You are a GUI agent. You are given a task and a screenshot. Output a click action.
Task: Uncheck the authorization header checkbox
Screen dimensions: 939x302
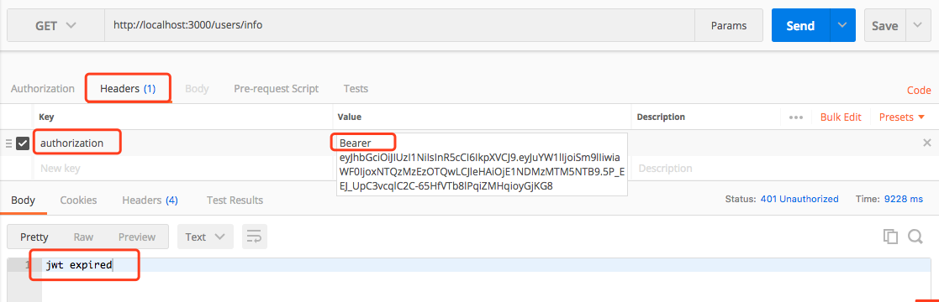pos(23,143)
